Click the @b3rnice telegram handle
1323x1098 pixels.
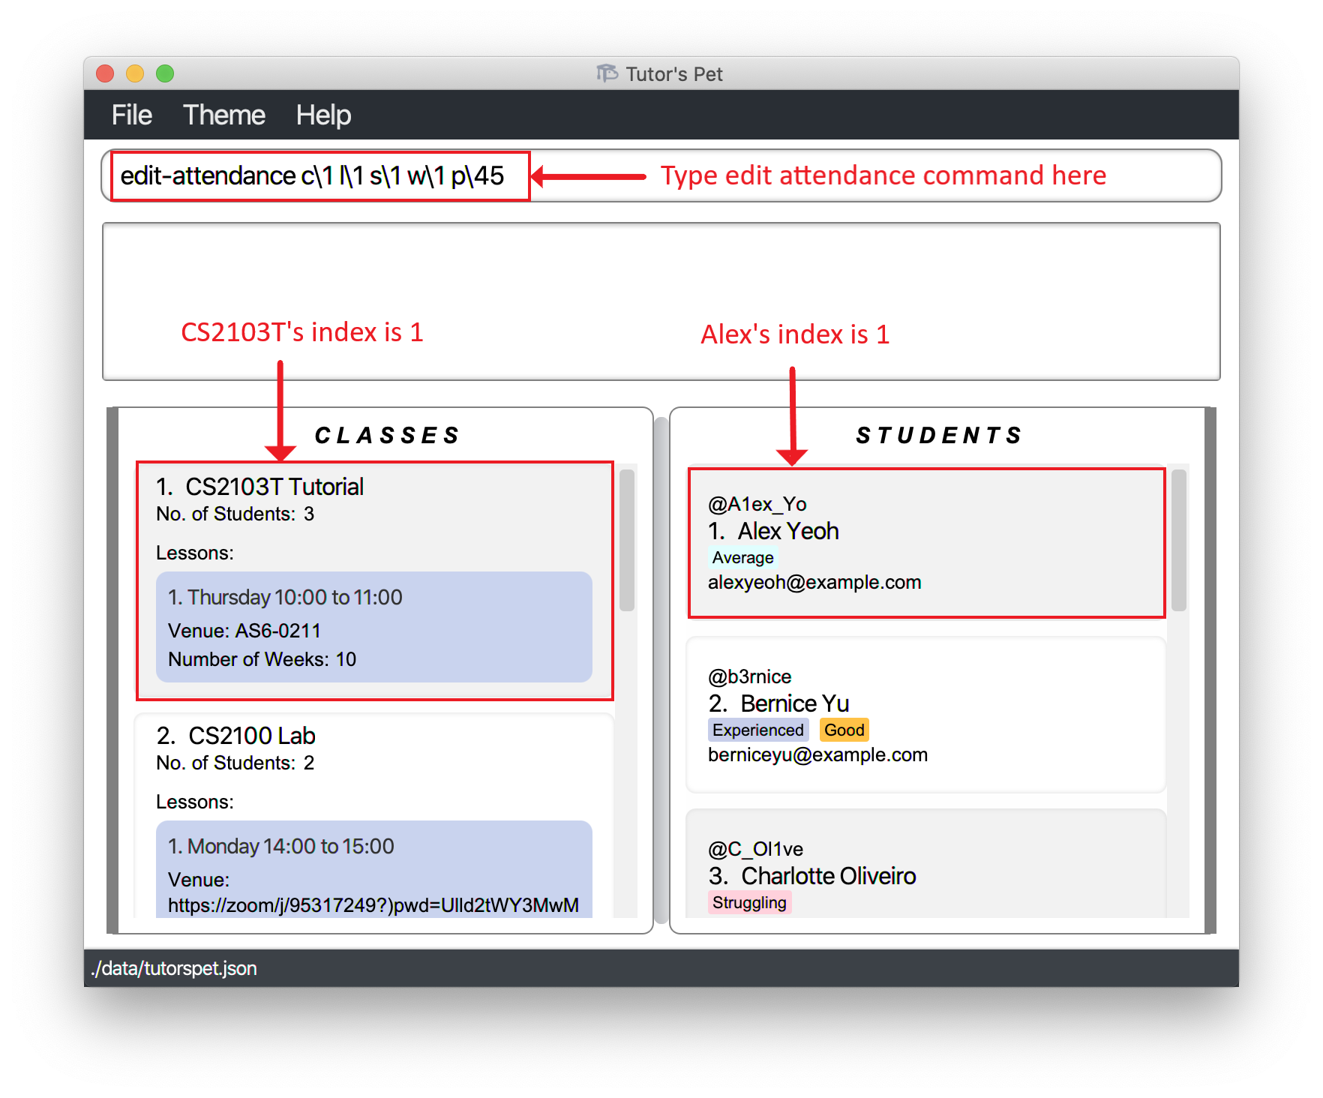point(750,676)
